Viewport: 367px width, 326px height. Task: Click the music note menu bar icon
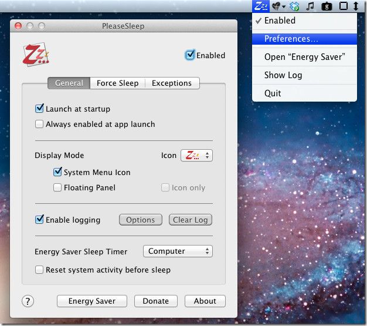coord(310,6)
